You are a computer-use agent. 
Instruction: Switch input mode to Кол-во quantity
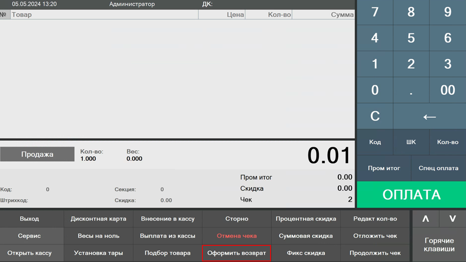[x=447, y=142]
